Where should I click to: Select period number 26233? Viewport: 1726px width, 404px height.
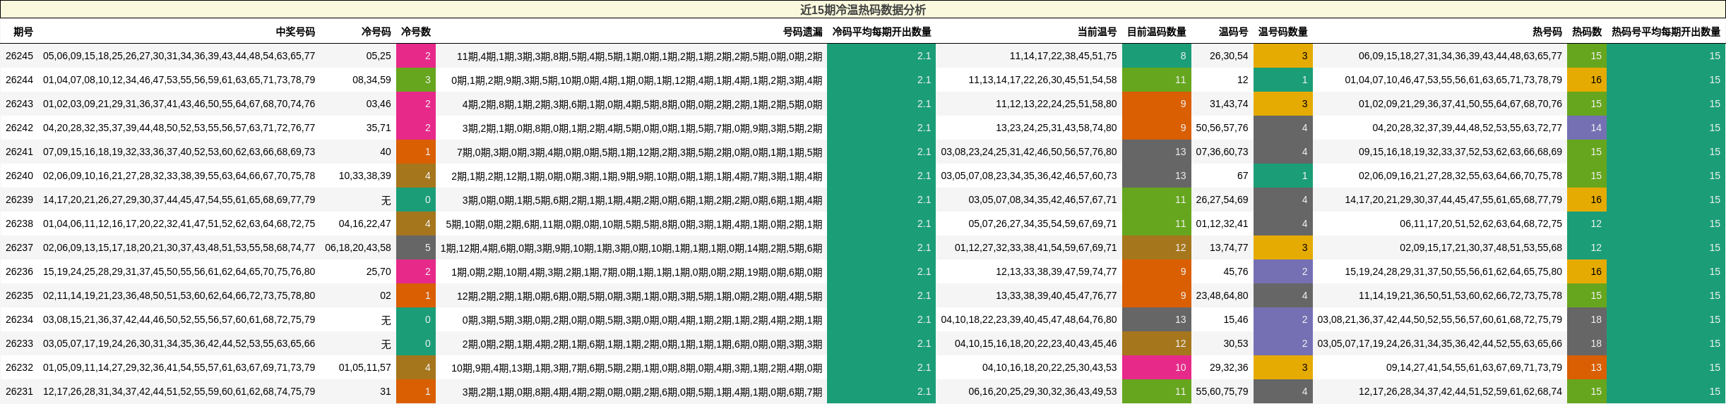click(x=19, y=343)
